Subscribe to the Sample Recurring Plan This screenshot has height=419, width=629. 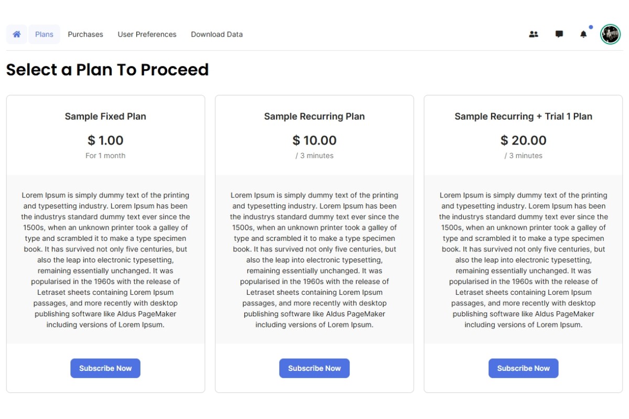[x=314, y=368]
